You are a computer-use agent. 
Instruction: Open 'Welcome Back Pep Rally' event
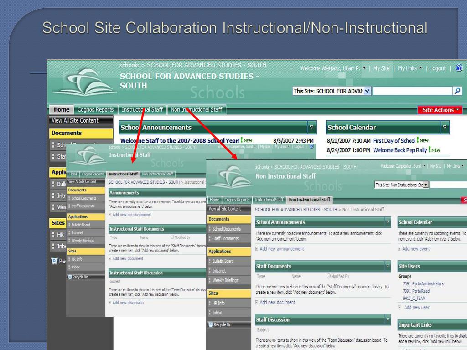tap(400, 150)
